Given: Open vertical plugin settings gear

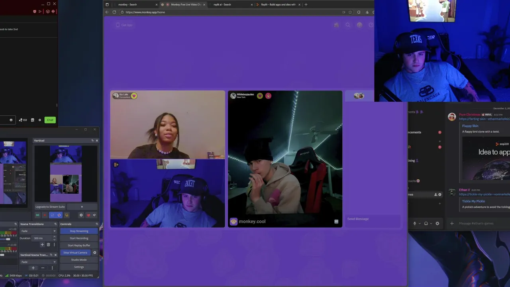Looking at the screenshot, I should [x=81, y=215].
